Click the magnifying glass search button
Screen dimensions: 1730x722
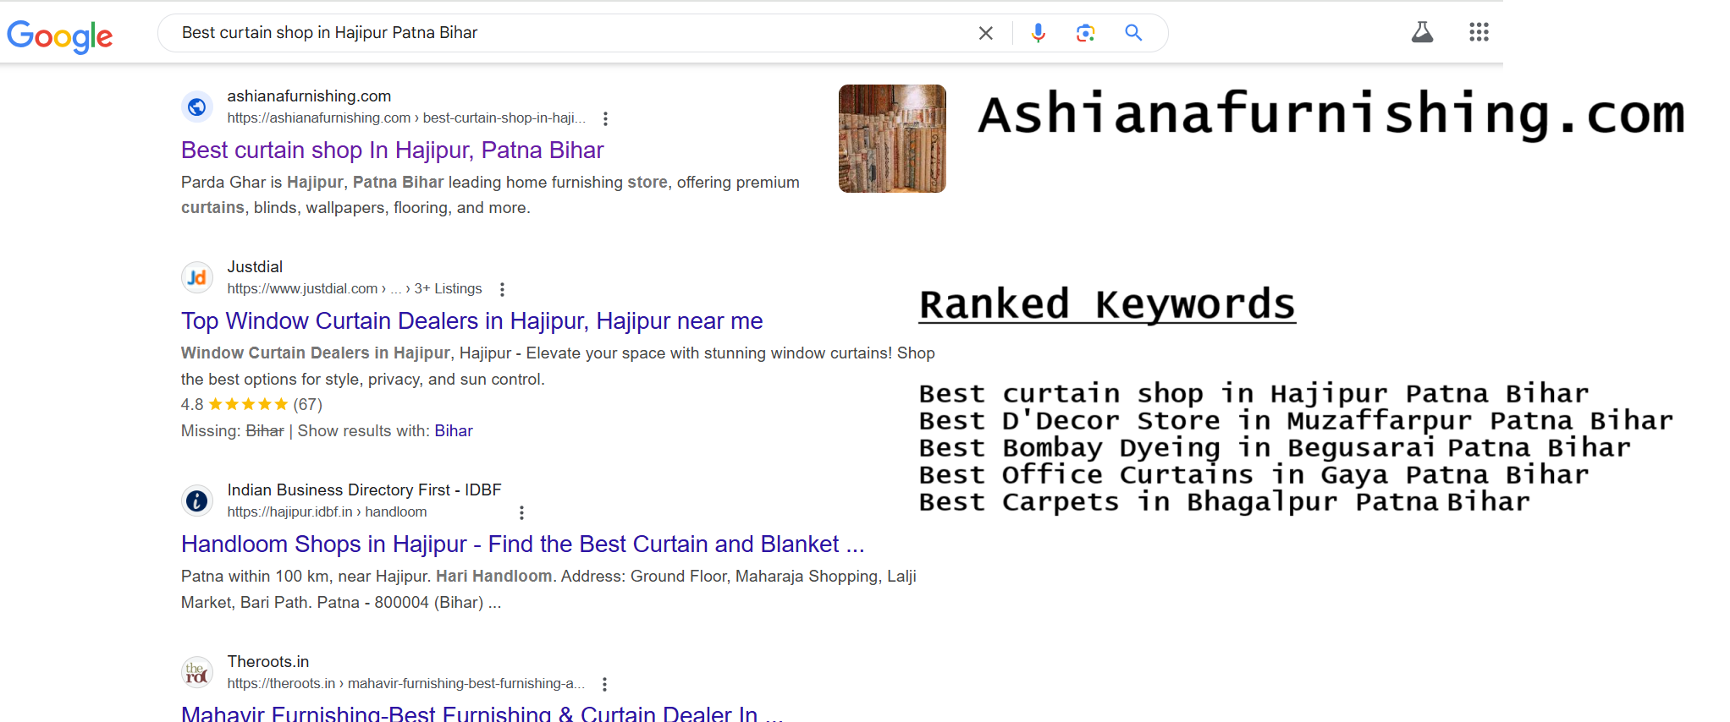tap(1133, 33)
